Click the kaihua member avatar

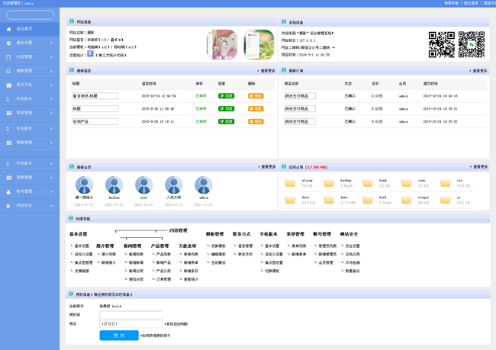[x=114, y=185]
